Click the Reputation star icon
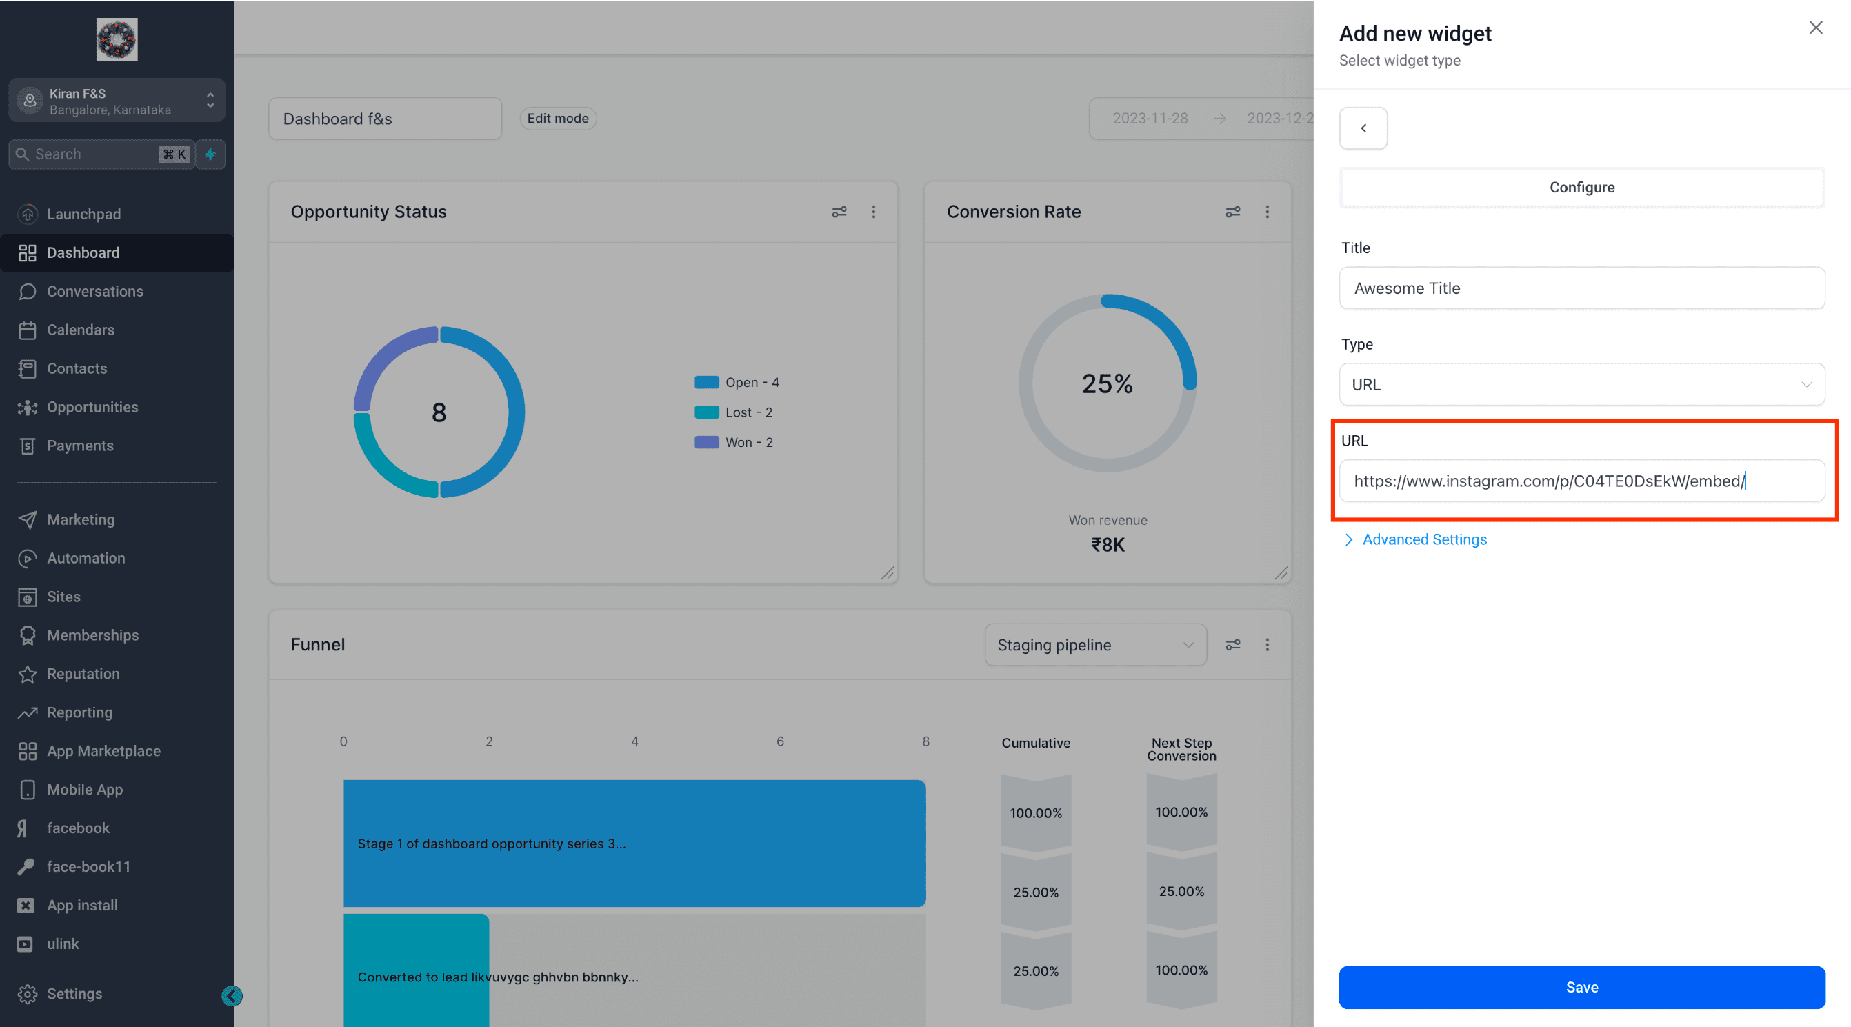This screenshot has height=1027, width=1851. [x=28, y=674]
